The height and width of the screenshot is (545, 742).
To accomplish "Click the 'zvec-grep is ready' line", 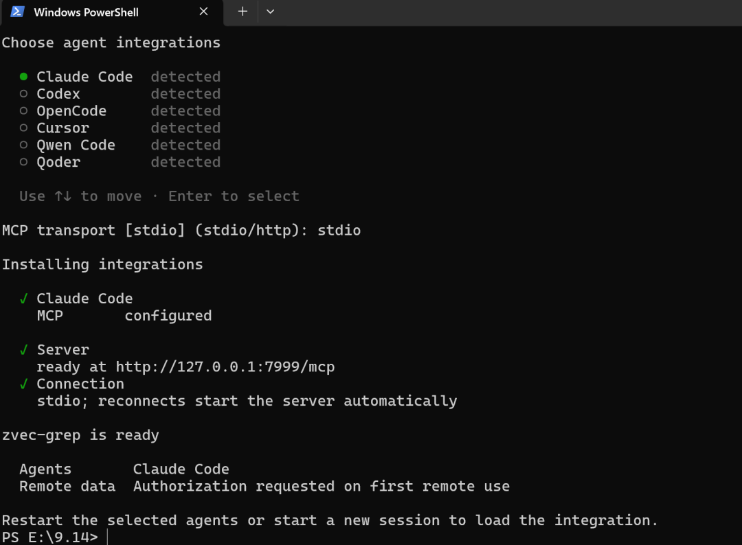I will tap(80, 435).
